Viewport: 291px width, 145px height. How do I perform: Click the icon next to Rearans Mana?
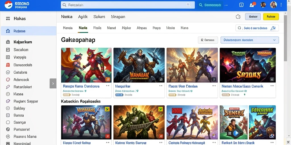[8, 137]
